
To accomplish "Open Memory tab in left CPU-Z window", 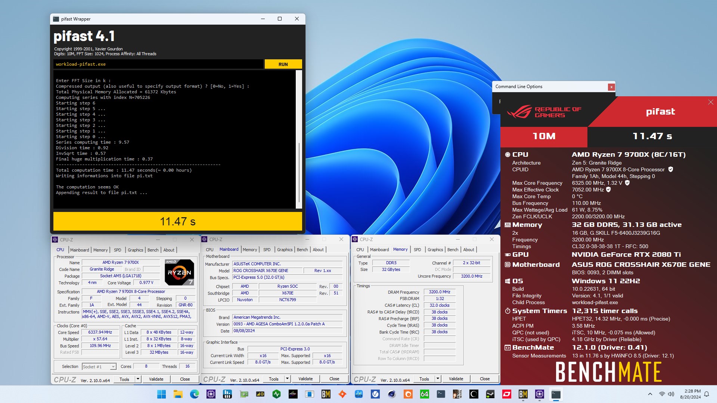I will click(100, 250).
